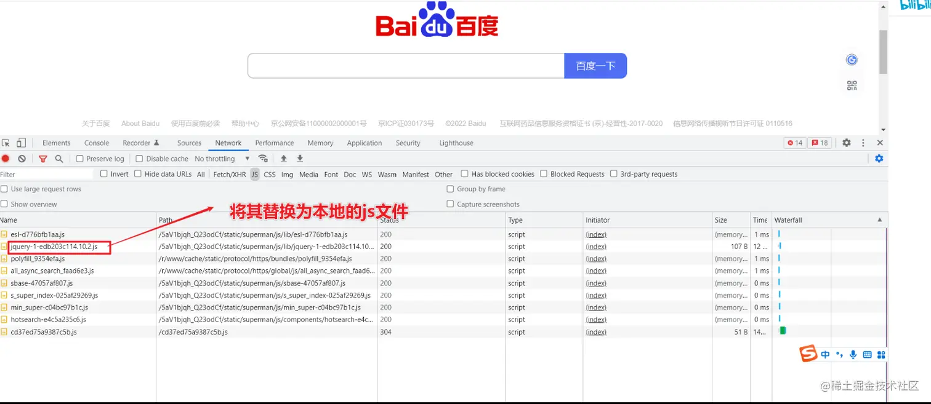931x404 pixels.
Task: Enable Show overview checkbox
Action: (4, 204)
